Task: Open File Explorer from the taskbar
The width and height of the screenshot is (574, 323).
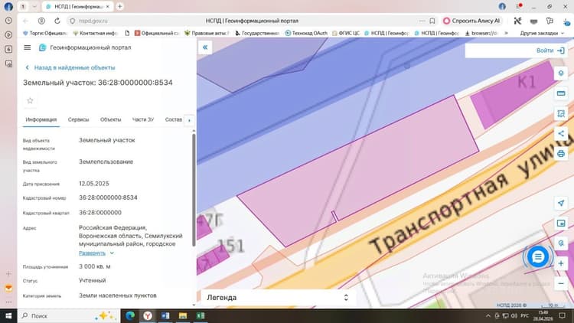Action: [x=183, y=315]
